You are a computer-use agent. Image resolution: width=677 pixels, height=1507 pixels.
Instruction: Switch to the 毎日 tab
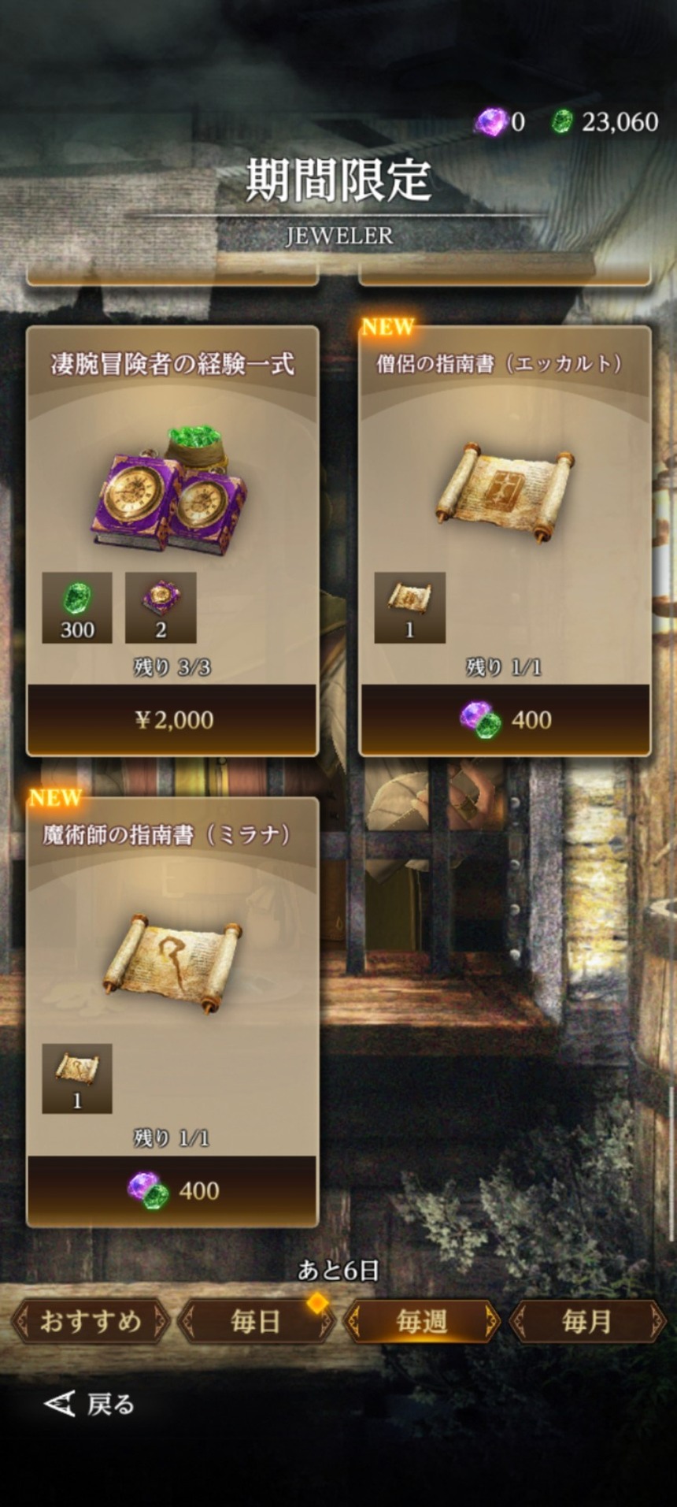[256, 1321]
